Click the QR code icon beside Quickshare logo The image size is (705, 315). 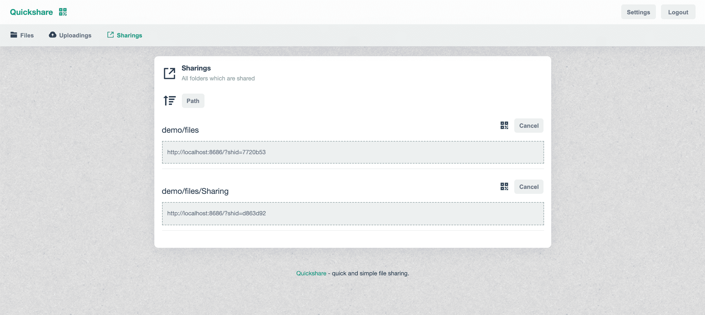(63, 12)
